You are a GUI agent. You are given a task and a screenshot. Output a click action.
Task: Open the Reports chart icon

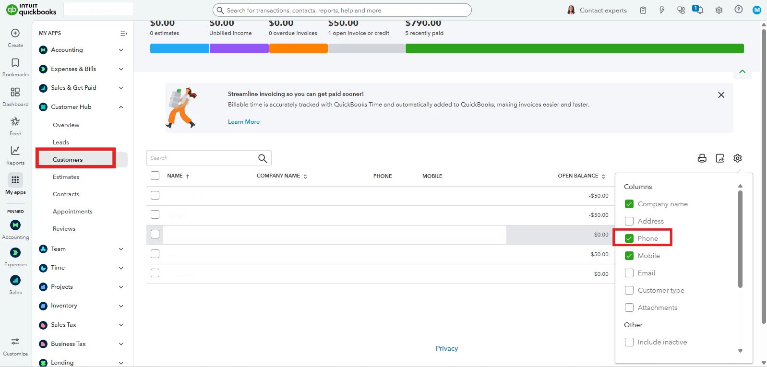point(15,151)
